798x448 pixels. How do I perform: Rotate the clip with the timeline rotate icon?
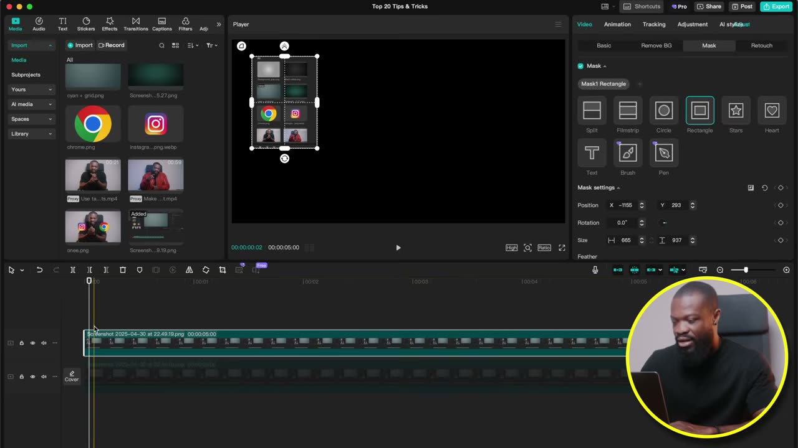[x=206, y=270]
